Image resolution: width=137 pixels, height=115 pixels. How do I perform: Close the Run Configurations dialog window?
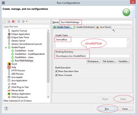pyautogui.click(x=133, y=2)
